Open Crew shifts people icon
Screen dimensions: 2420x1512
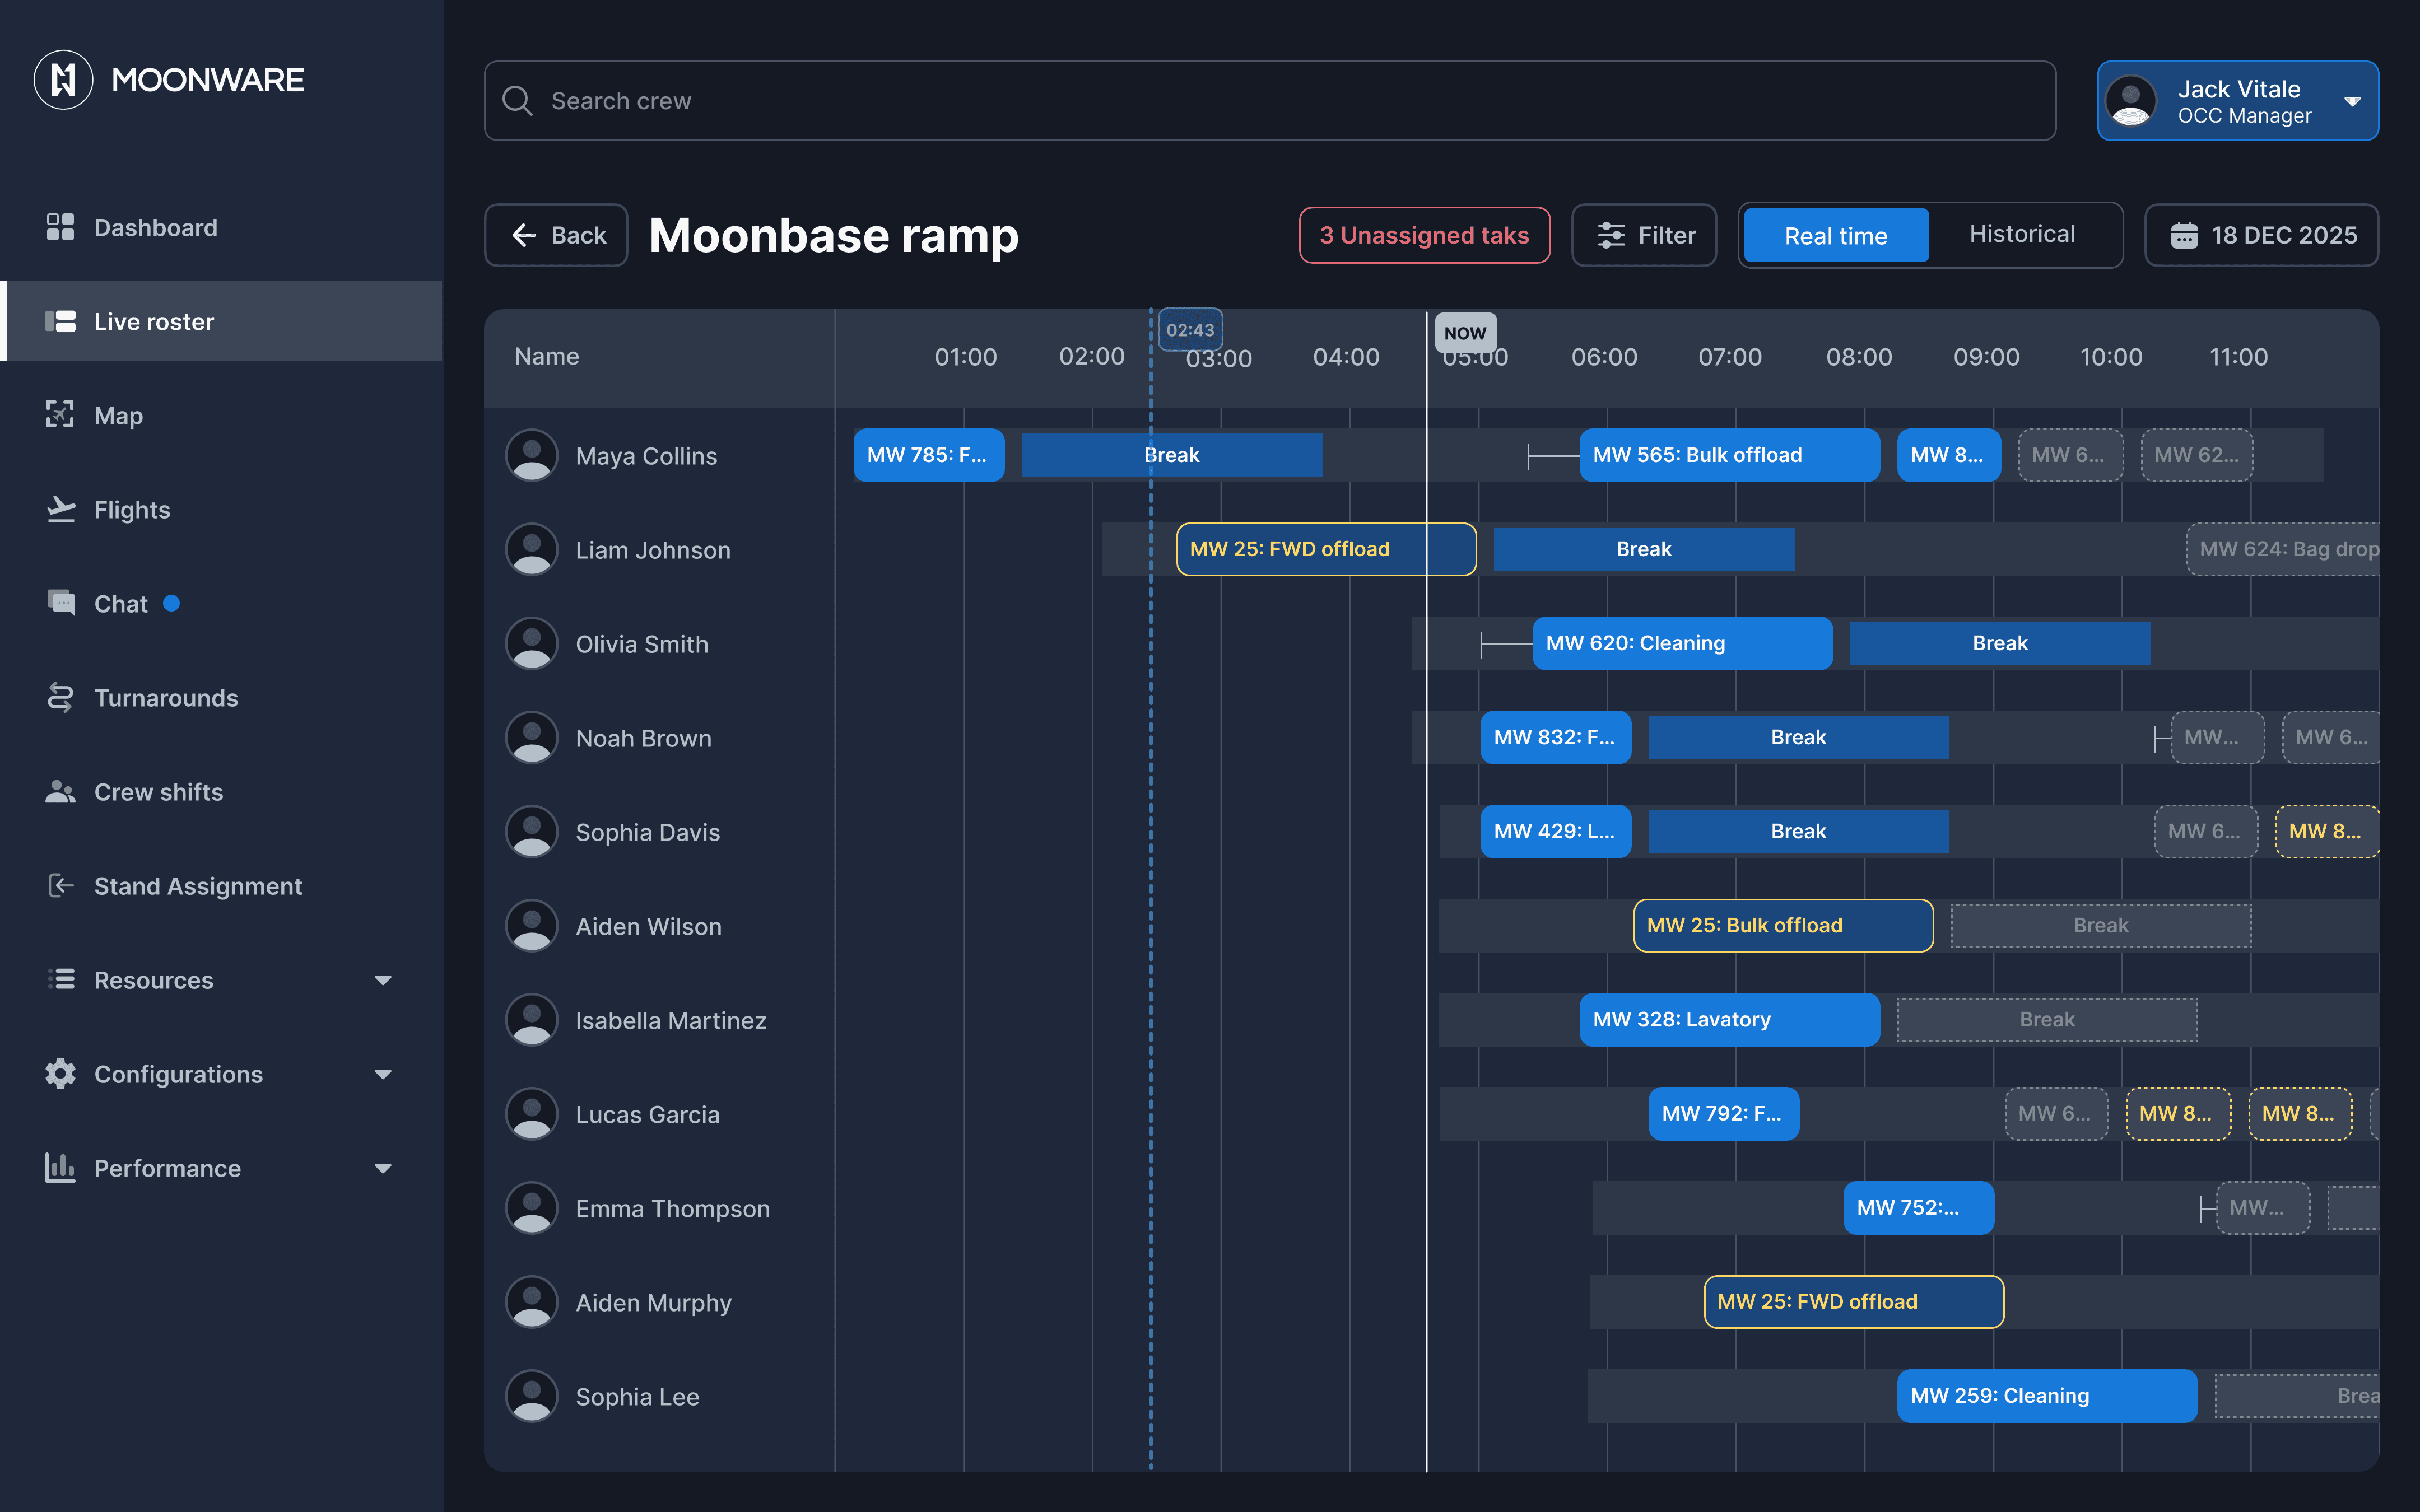[x=60, y=791]
